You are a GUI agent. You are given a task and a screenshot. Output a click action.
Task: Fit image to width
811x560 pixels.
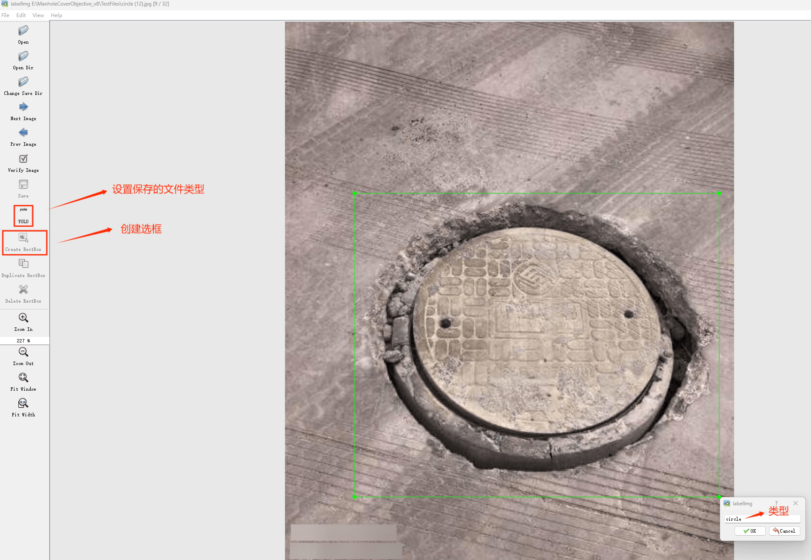tap(24, 404)
